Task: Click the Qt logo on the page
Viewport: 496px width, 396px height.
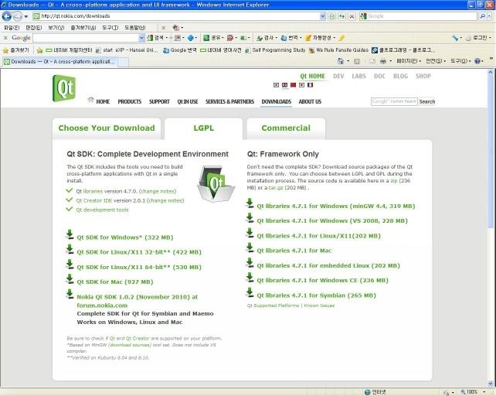Action: click(64, 88)
